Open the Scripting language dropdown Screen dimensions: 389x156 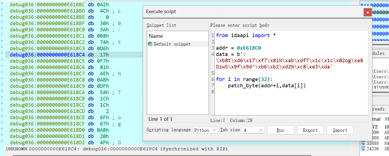205,130
